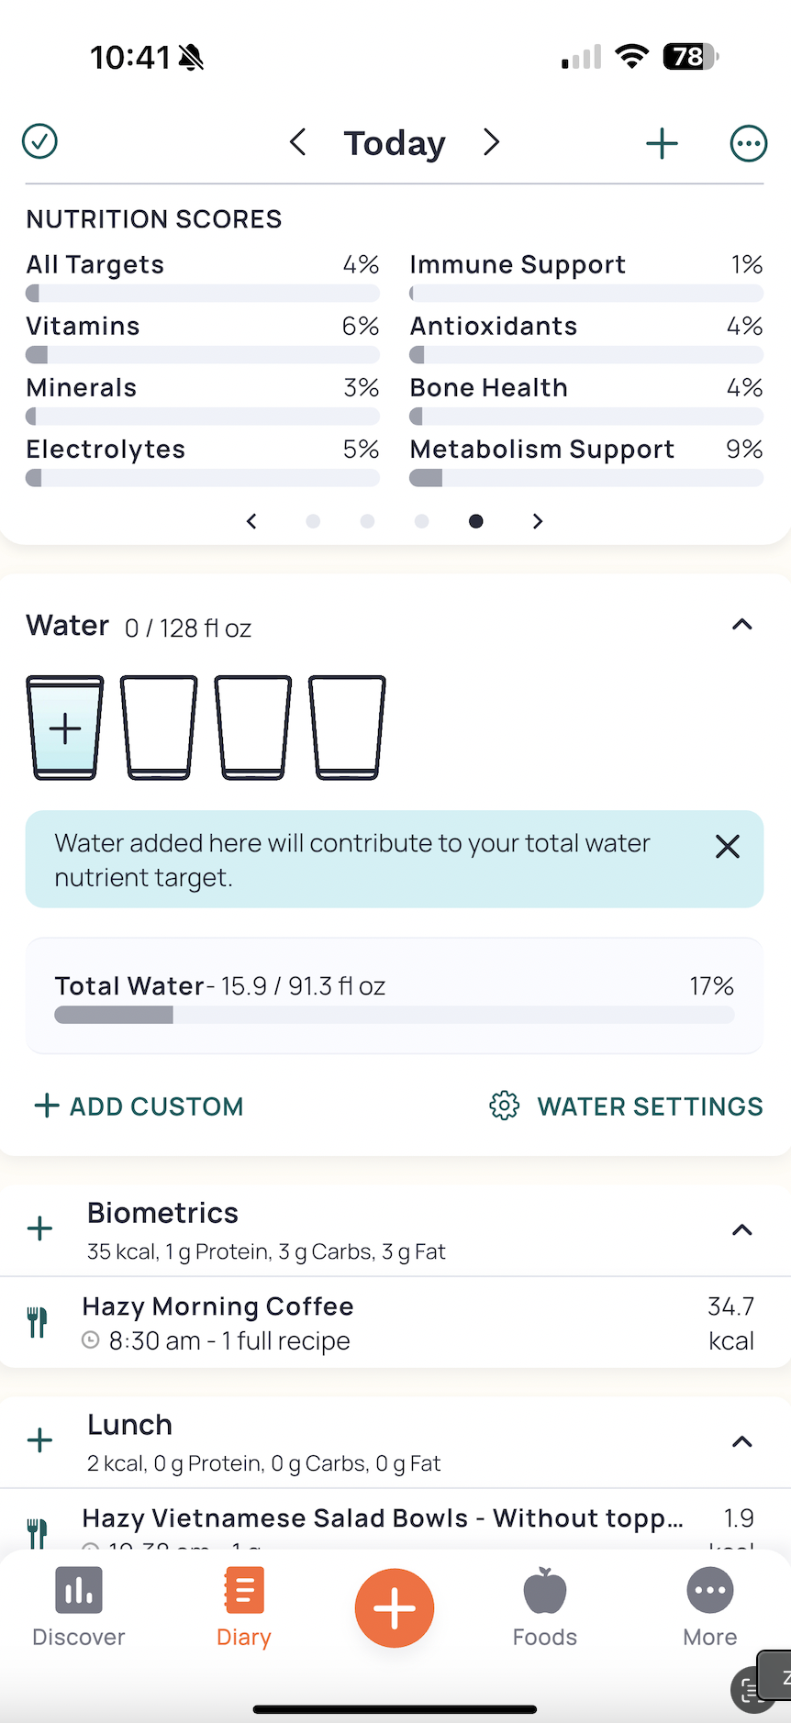Go to next day with right arrow
This screenshot has width=791, height=1723.
(x=492, y=142)
